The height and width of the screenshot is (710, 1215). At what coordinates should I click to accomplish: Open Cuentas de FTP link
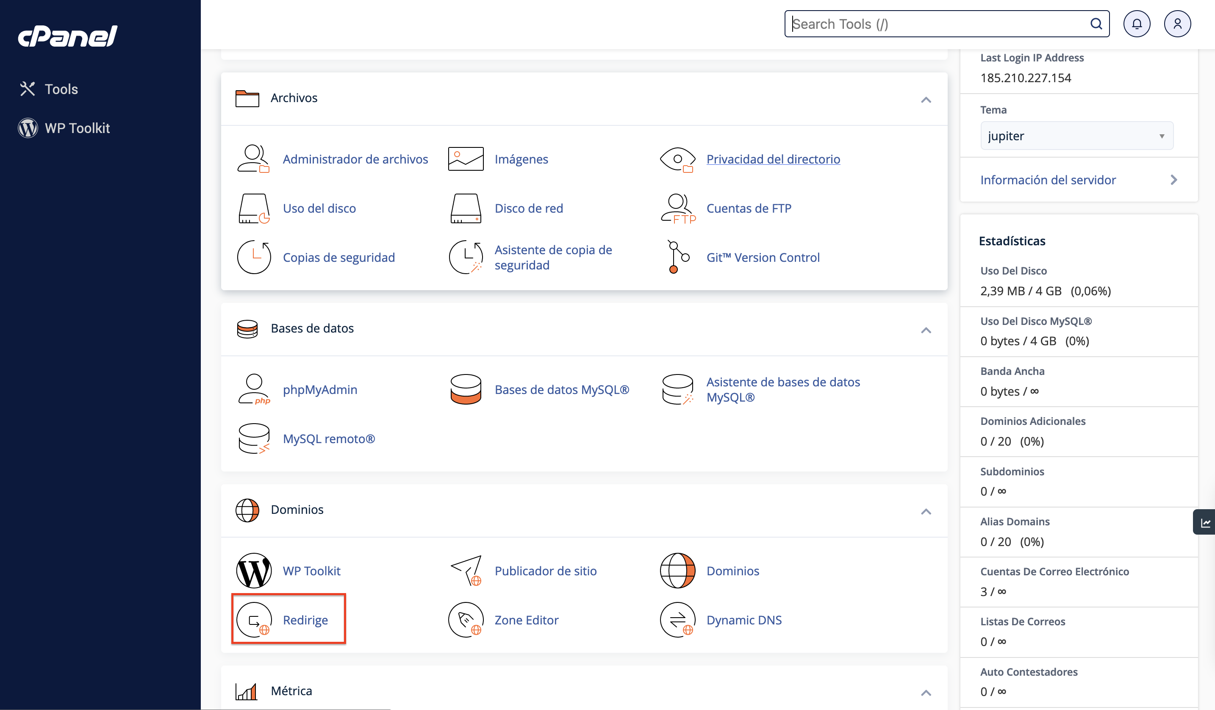pyautogui.click(x=749, y=208)
